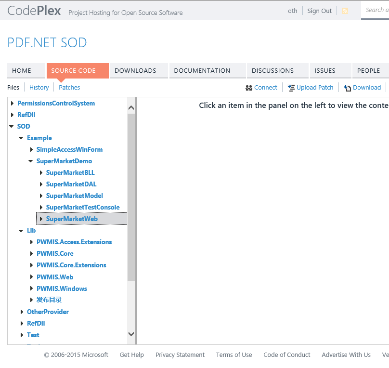The height and width of the screenshot is (368, 389).
Task: Expand the PWMIS.Web folder arrow
Action: tap(31, 277)
